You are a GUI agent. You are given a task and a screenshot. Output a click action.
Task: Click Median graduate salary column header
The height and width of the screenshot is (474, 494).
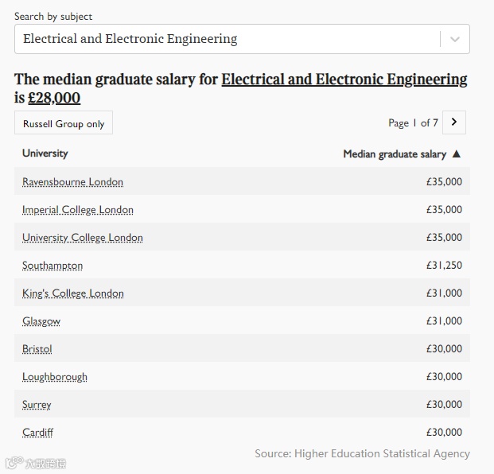(x=395, y=154)
